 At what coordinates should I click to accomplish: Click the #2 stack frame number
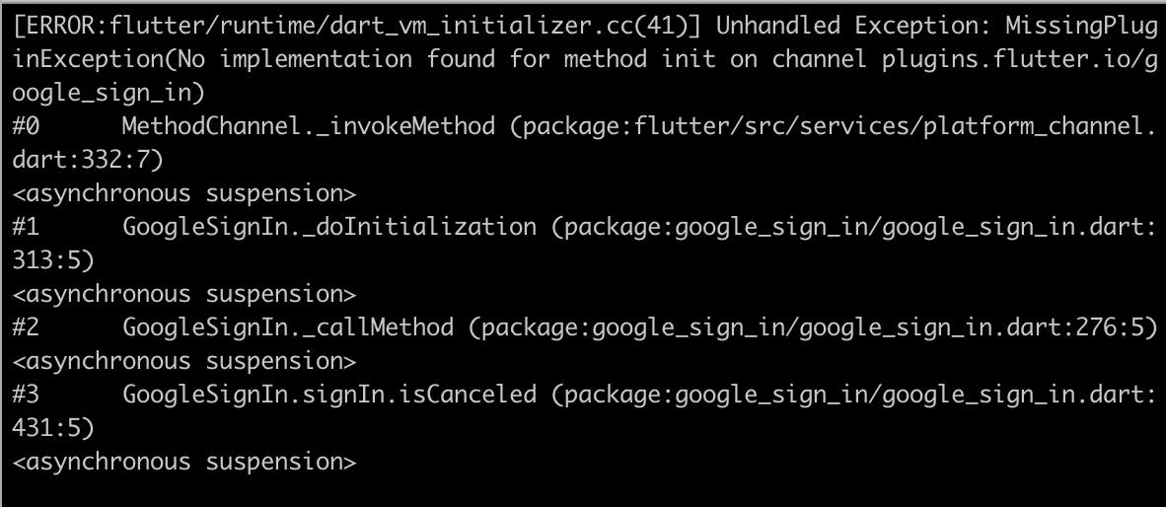26,327
